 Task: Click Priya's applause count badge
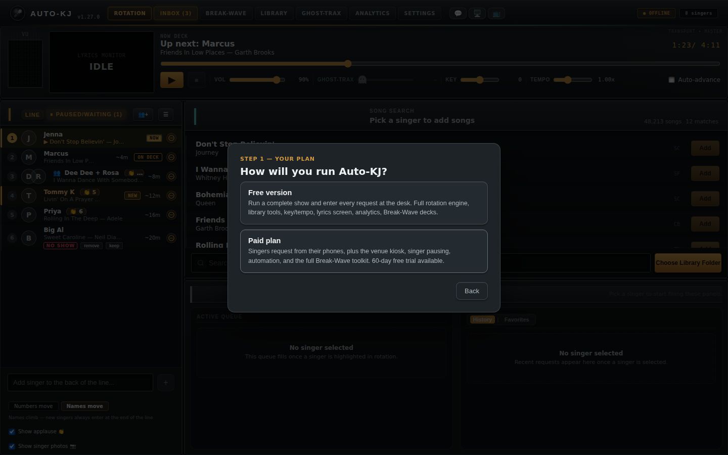point(76,211)
